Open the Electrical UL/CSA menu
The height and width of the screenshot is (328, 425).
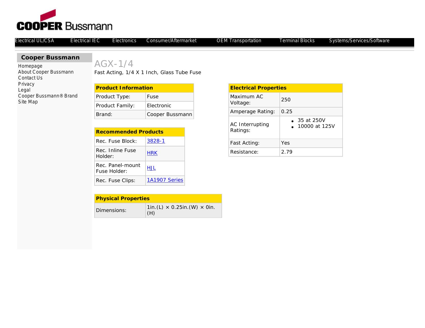[35, 41]
